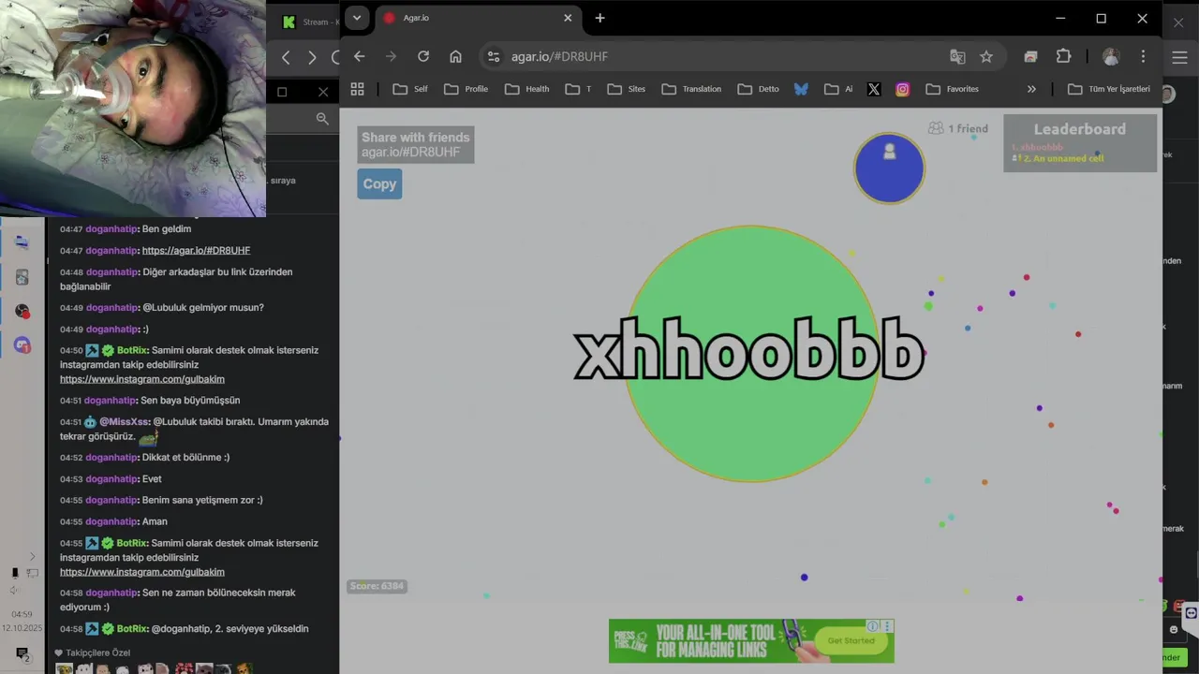Click leaderboard entry 2. An unnamed cell
Image resolution: width=1199 pixels, height=674 pixels.
click(x=1058, y=158)
